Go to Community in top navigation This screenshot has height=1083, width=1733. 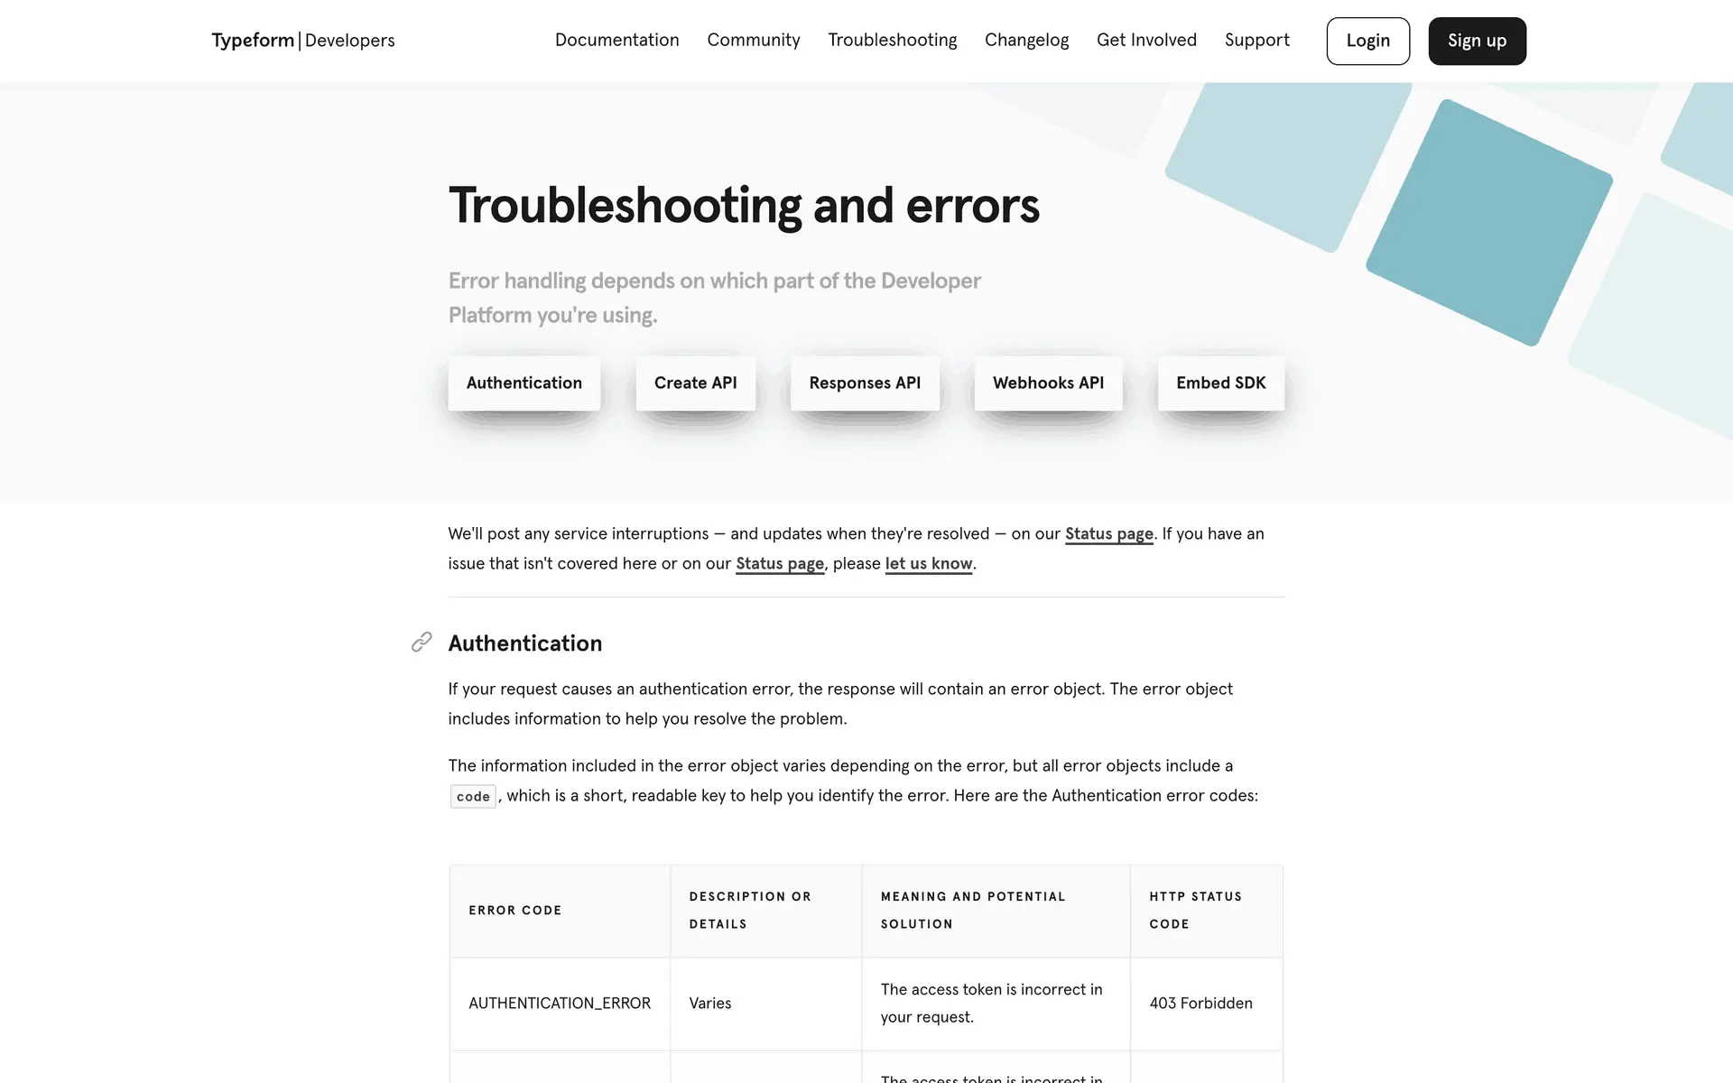(x=753, y=41)
